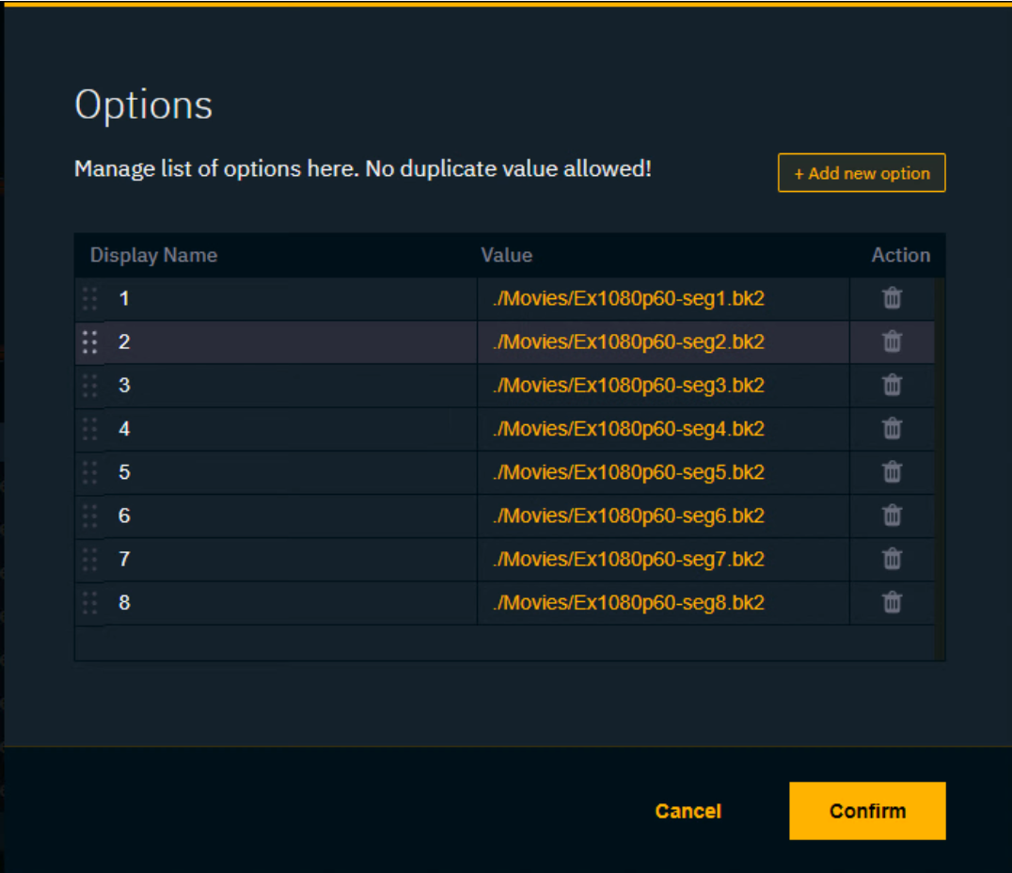
Task: Click the drag handle of row 8
Action: click(90, 602)
